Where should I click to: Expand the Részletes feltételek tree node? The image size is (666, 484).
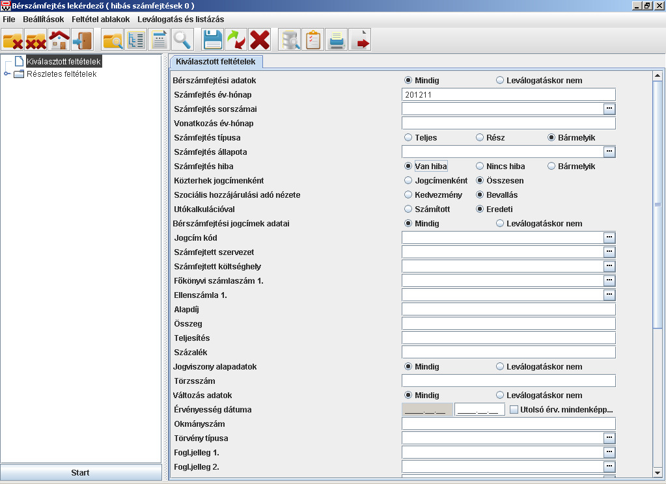[7, 74]
